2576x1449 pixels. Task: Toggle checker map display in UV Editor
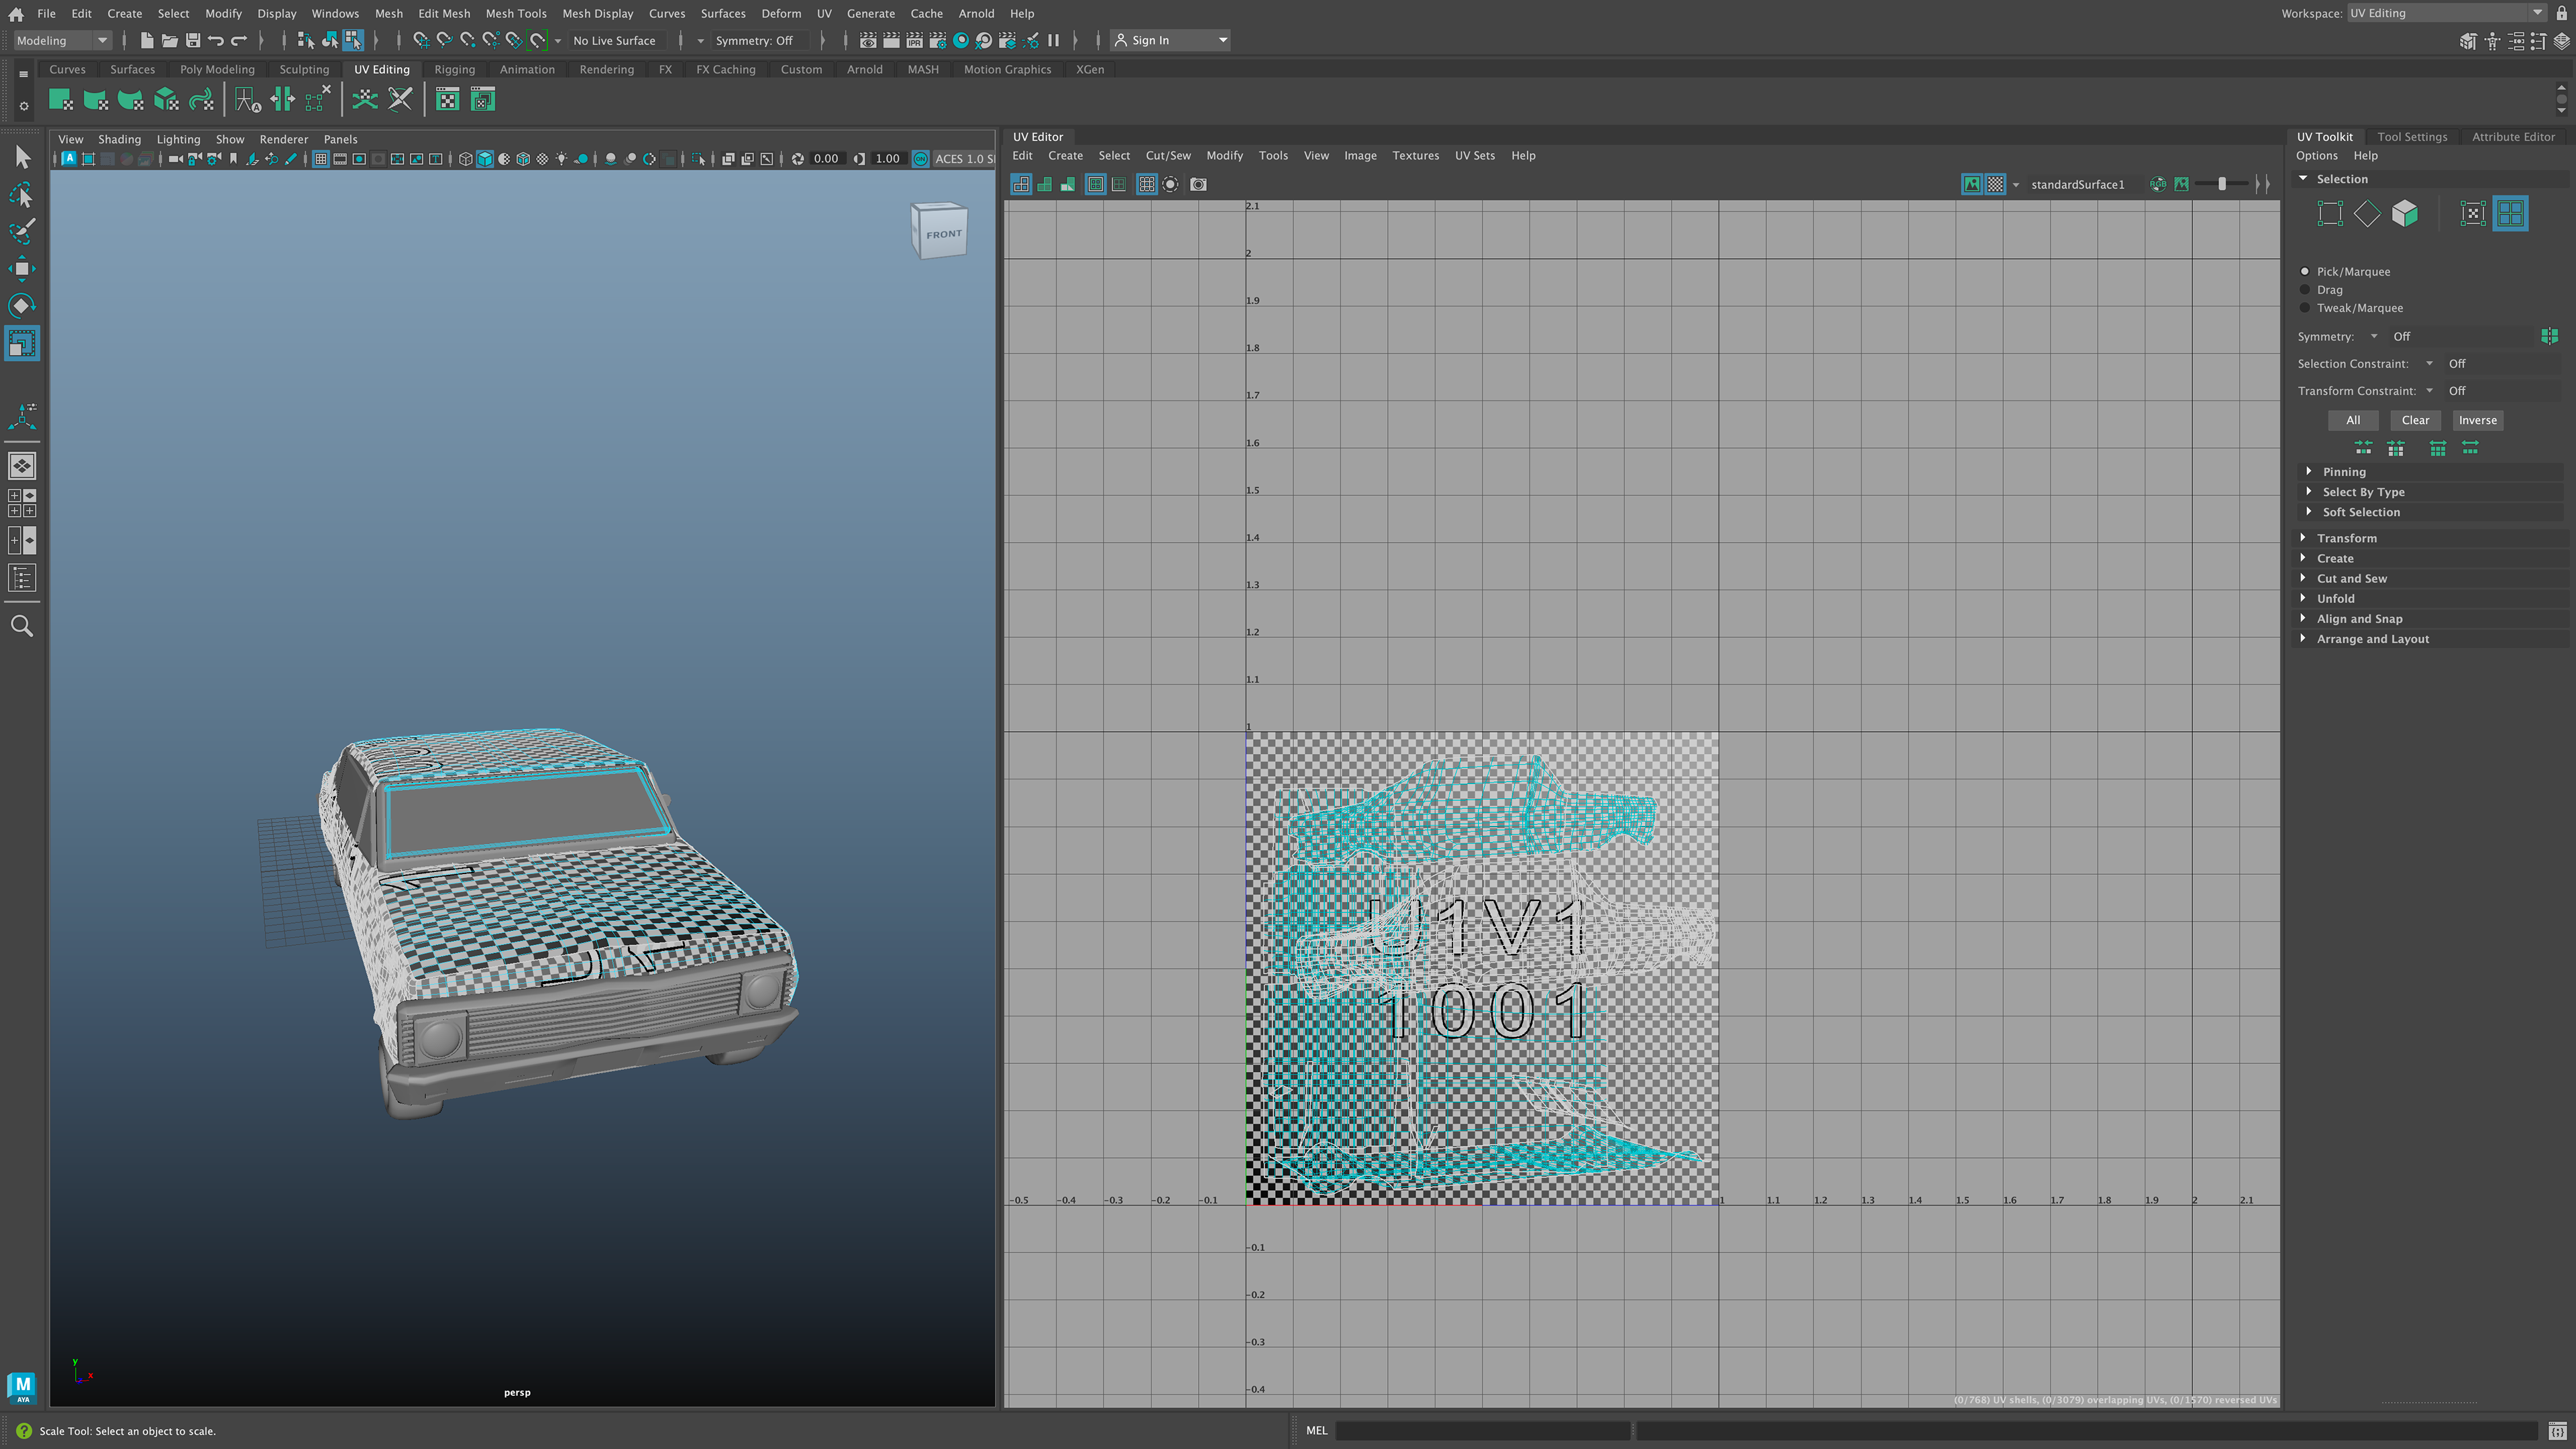pyautogui.click(x=1995, y=184)
